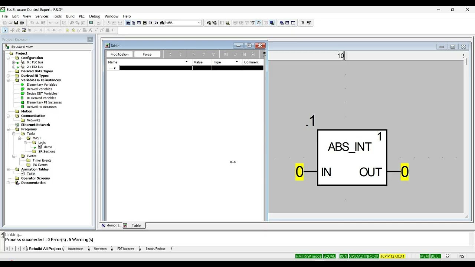Open the toolbar search text combo box
The image size is (475, 267).
(x=183, y=23)
